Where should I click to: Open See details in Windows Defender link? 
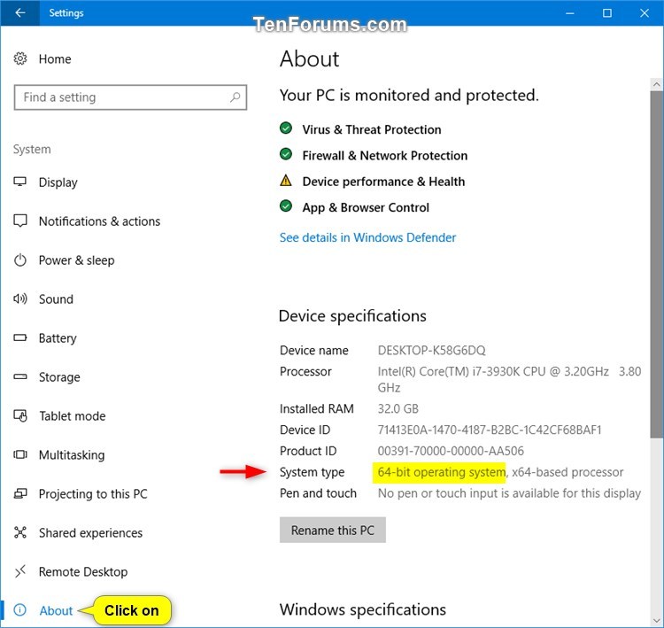(x=367, y=237)
